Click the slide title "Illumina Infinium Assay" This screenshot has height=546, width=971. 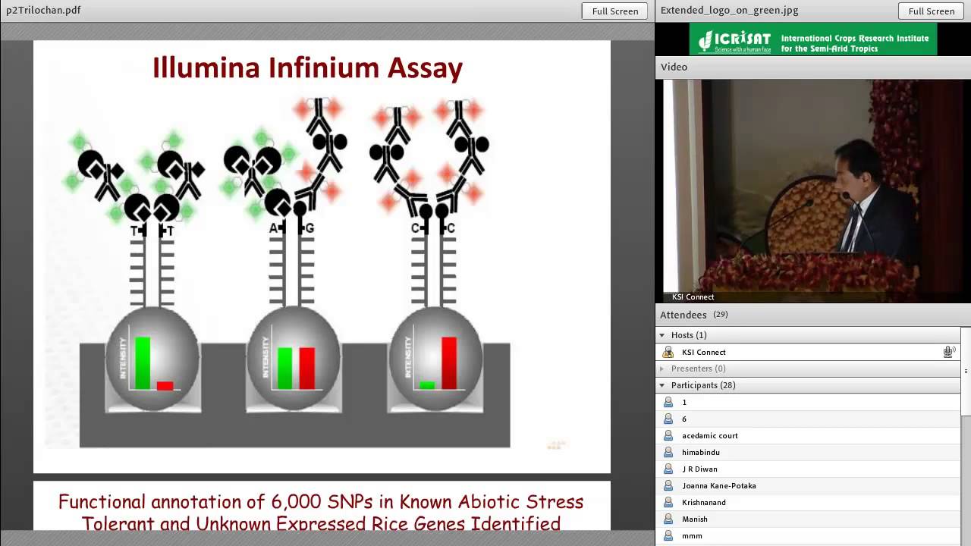[x=307, y=67]
